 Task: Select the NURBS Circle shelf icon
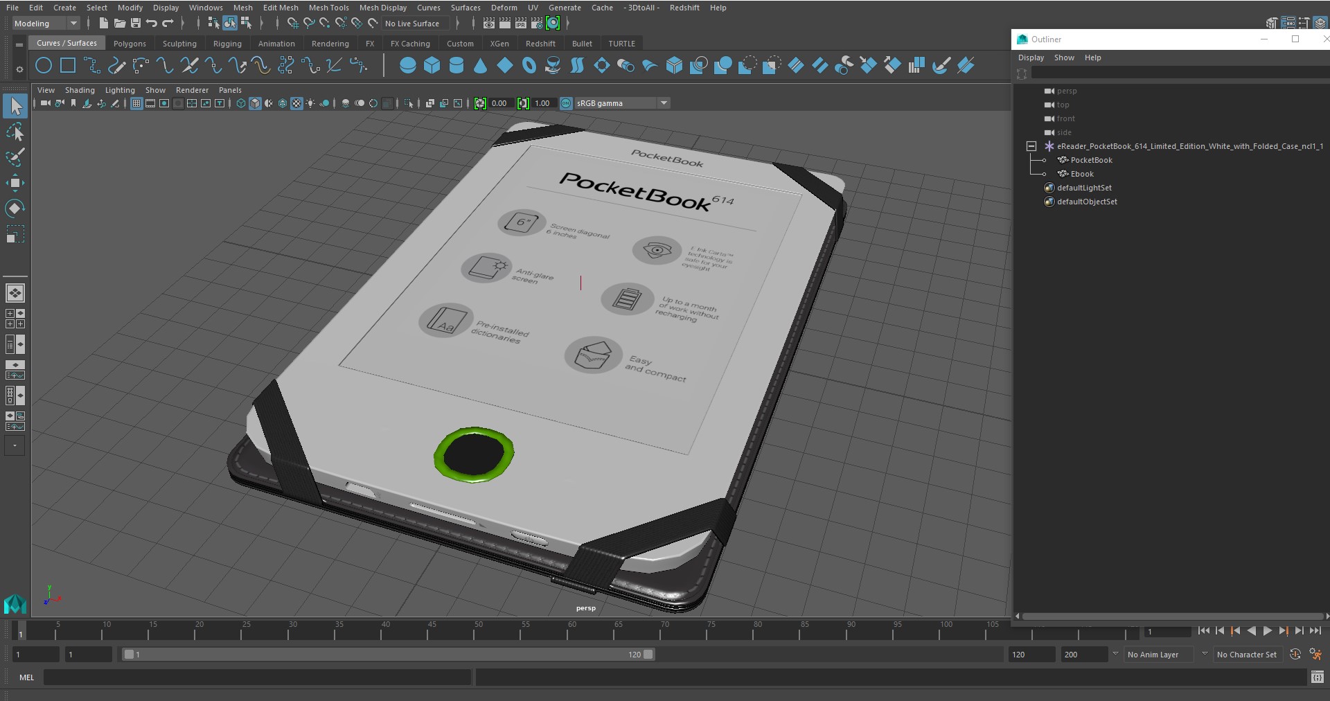point(44,66)
